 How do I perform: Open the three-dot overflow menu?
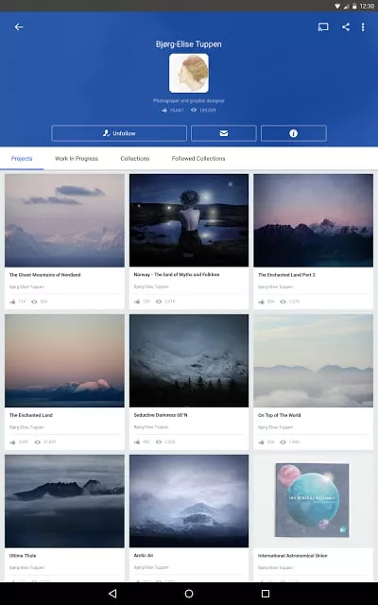click(363, 26)
